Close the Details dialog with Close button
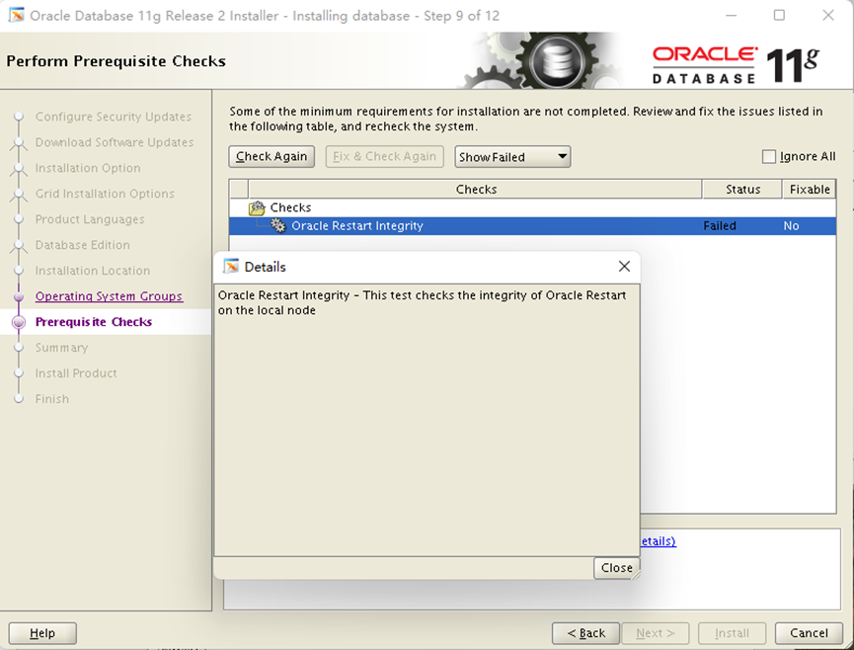 (616, 568)
